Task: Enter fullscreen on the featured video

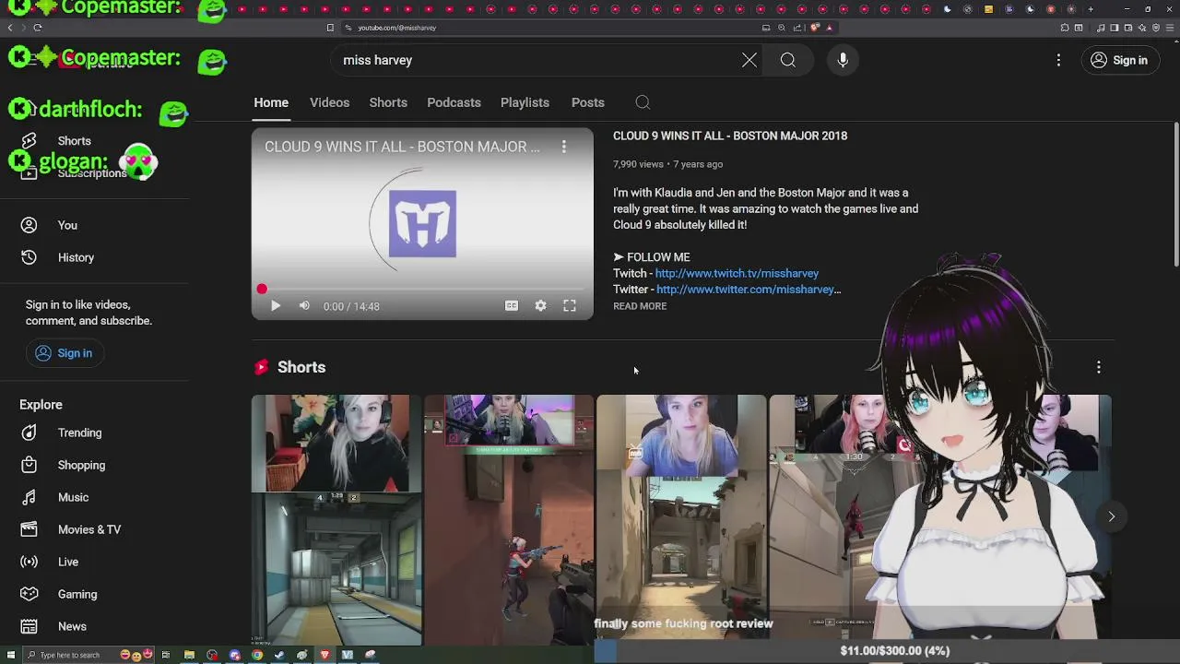Action: [570, 306]
